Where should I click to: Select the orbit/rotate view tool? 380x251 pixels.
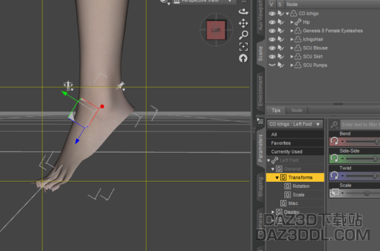[x=244, y=12]
